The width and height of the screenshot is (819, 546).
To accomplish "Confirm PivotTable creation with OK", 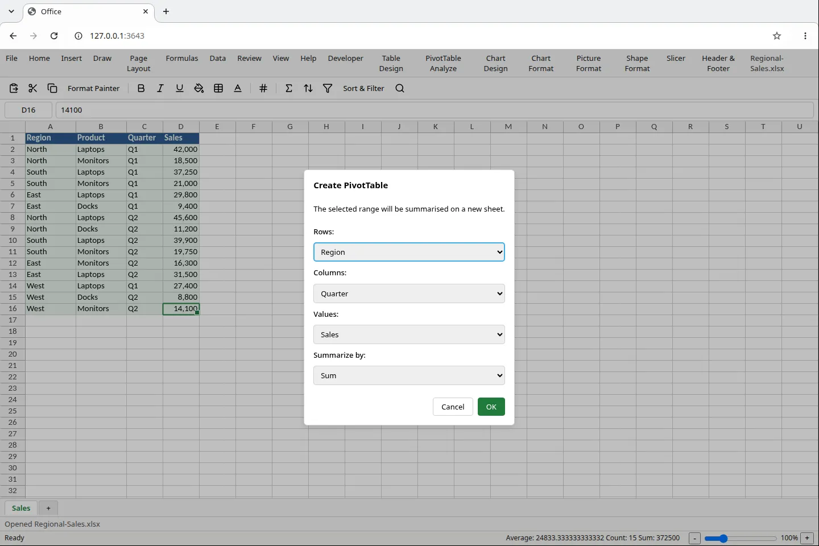I will 491,407.
